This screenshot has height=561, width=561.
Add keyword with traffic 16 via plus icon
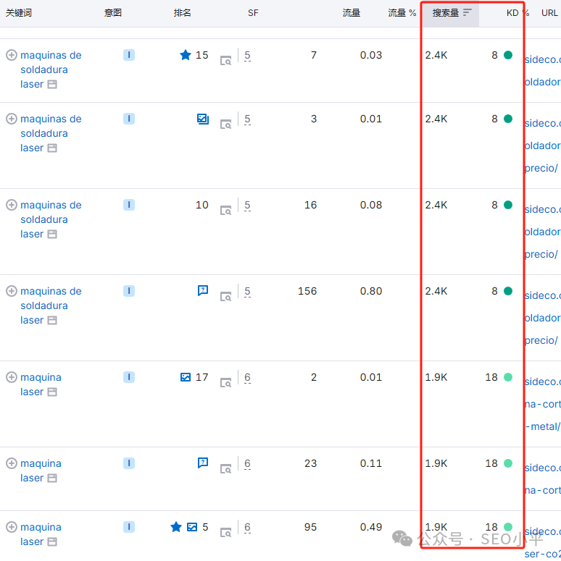tap(12, 205)
